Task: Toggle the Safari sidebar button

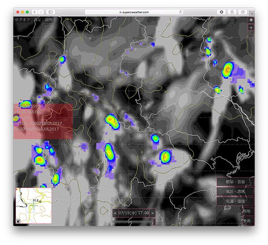Action: tap(50, 12)
